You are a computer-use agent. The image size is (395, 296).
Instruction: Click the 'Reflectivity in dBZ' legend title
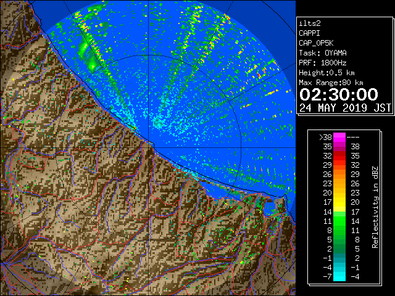375,207
